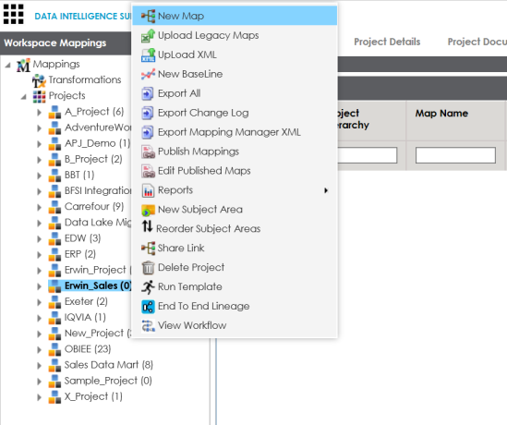Select Publish Mappings menu entry
This screenshot has width=507, height=425.
235,152
